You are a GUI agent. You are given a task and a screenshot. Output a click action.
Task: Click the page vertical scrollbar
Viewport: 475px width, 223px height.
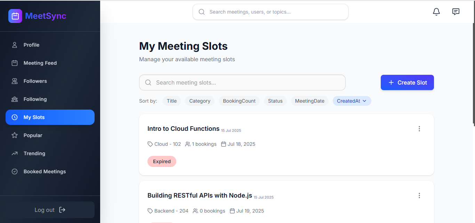tap(473, 73)
